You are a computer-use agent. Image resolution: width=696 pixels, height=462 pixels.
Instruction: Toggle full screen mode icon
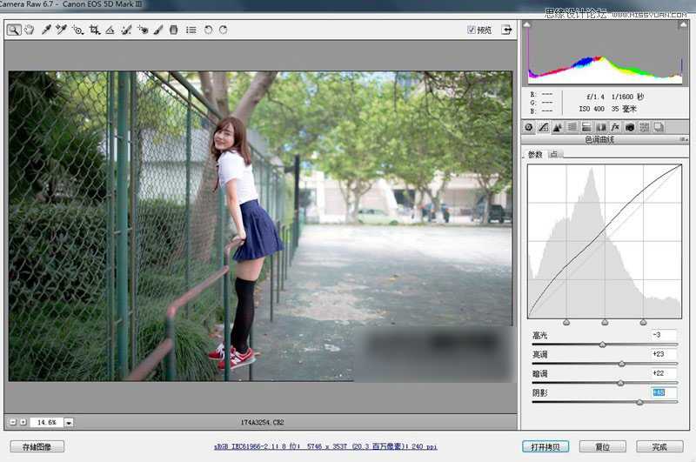pos(506,30)
